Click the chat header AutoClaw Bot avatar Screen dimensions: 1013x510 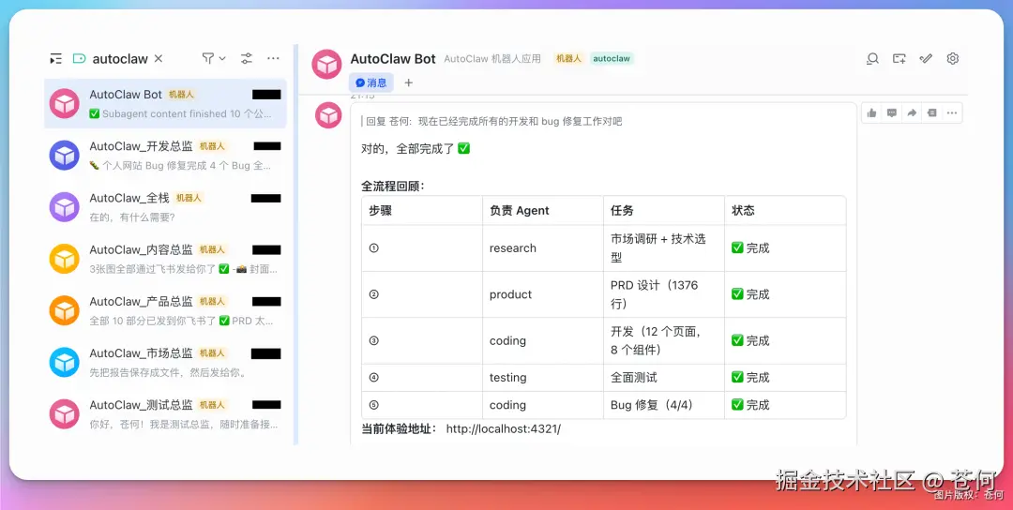pos(327,65)
